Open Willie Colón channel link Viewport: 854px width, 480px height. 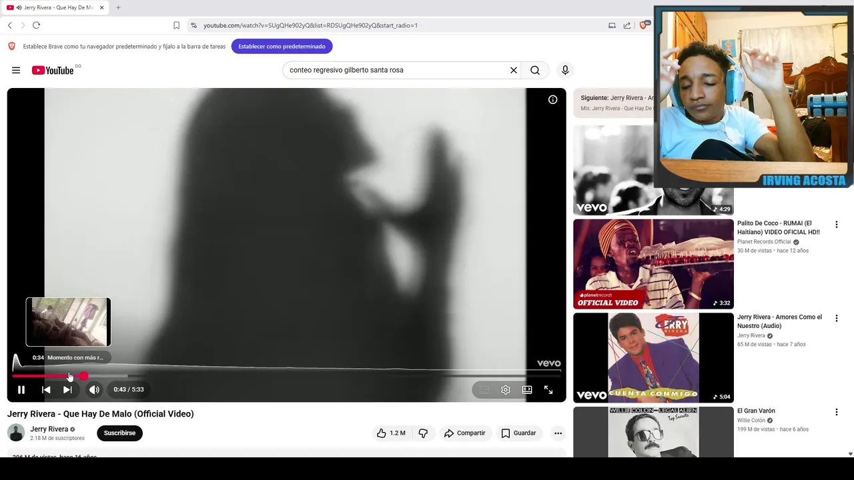click(x=751, y=421)
